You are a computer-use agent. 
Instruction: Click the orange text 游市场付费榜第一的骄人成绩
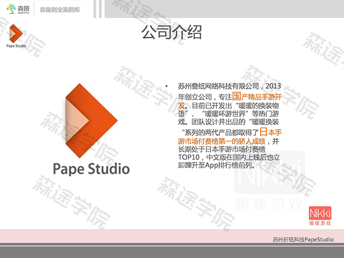pos(222,141)
